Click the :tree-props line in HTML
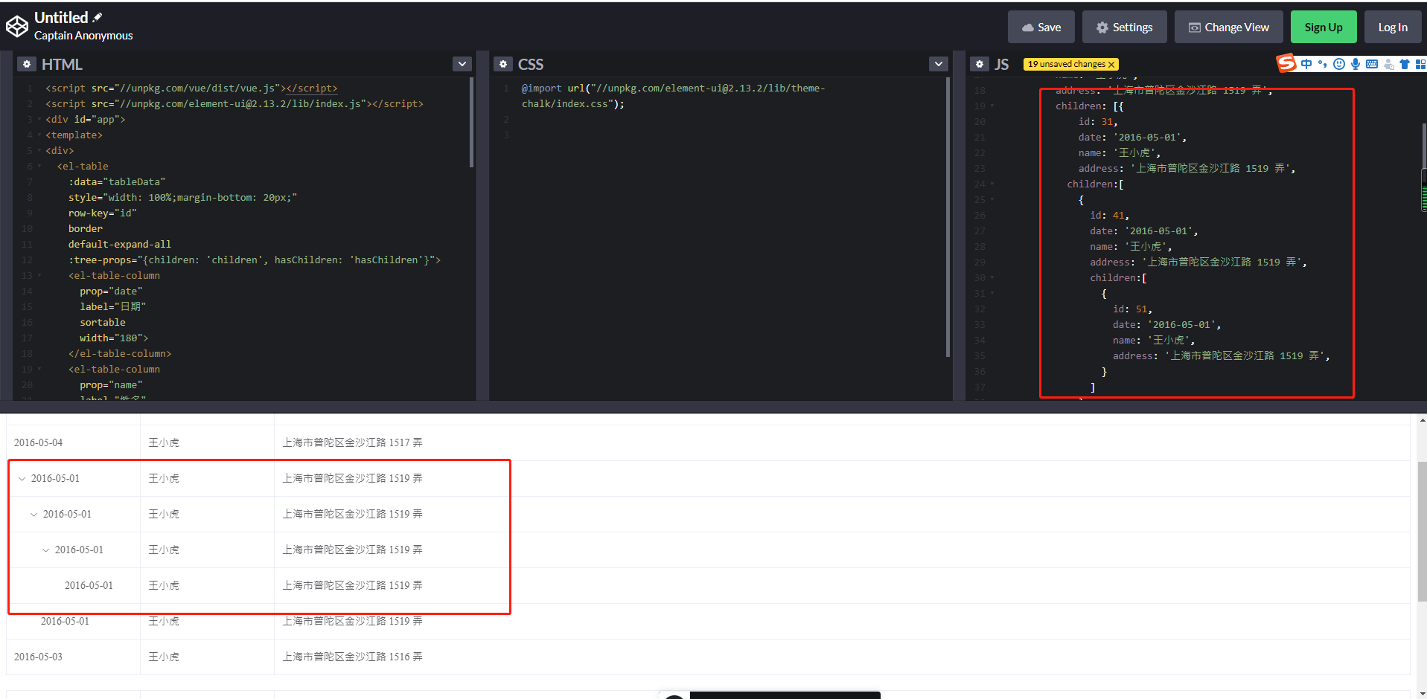Viewport: 1427px width, 699px height. [x=255, y=260]
